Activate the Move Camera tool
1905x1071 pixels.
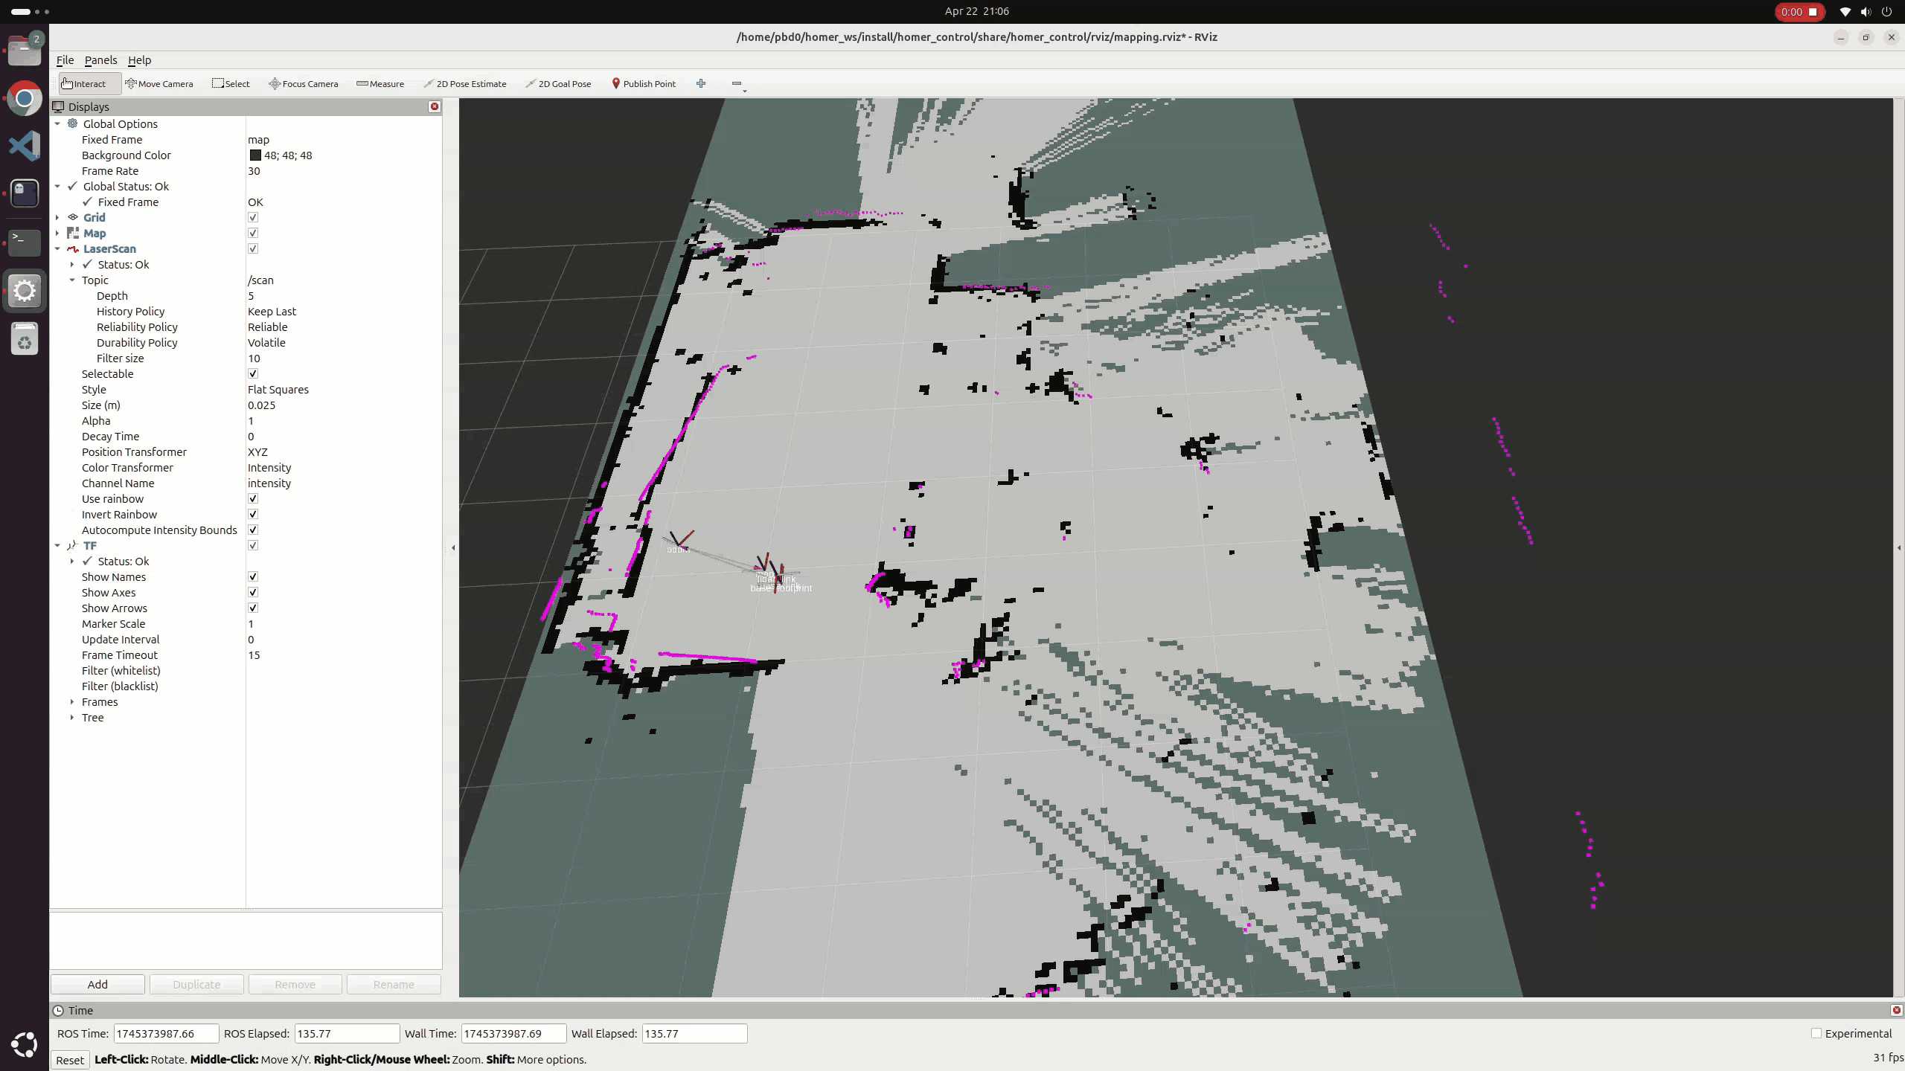click(x=159, y=83)
